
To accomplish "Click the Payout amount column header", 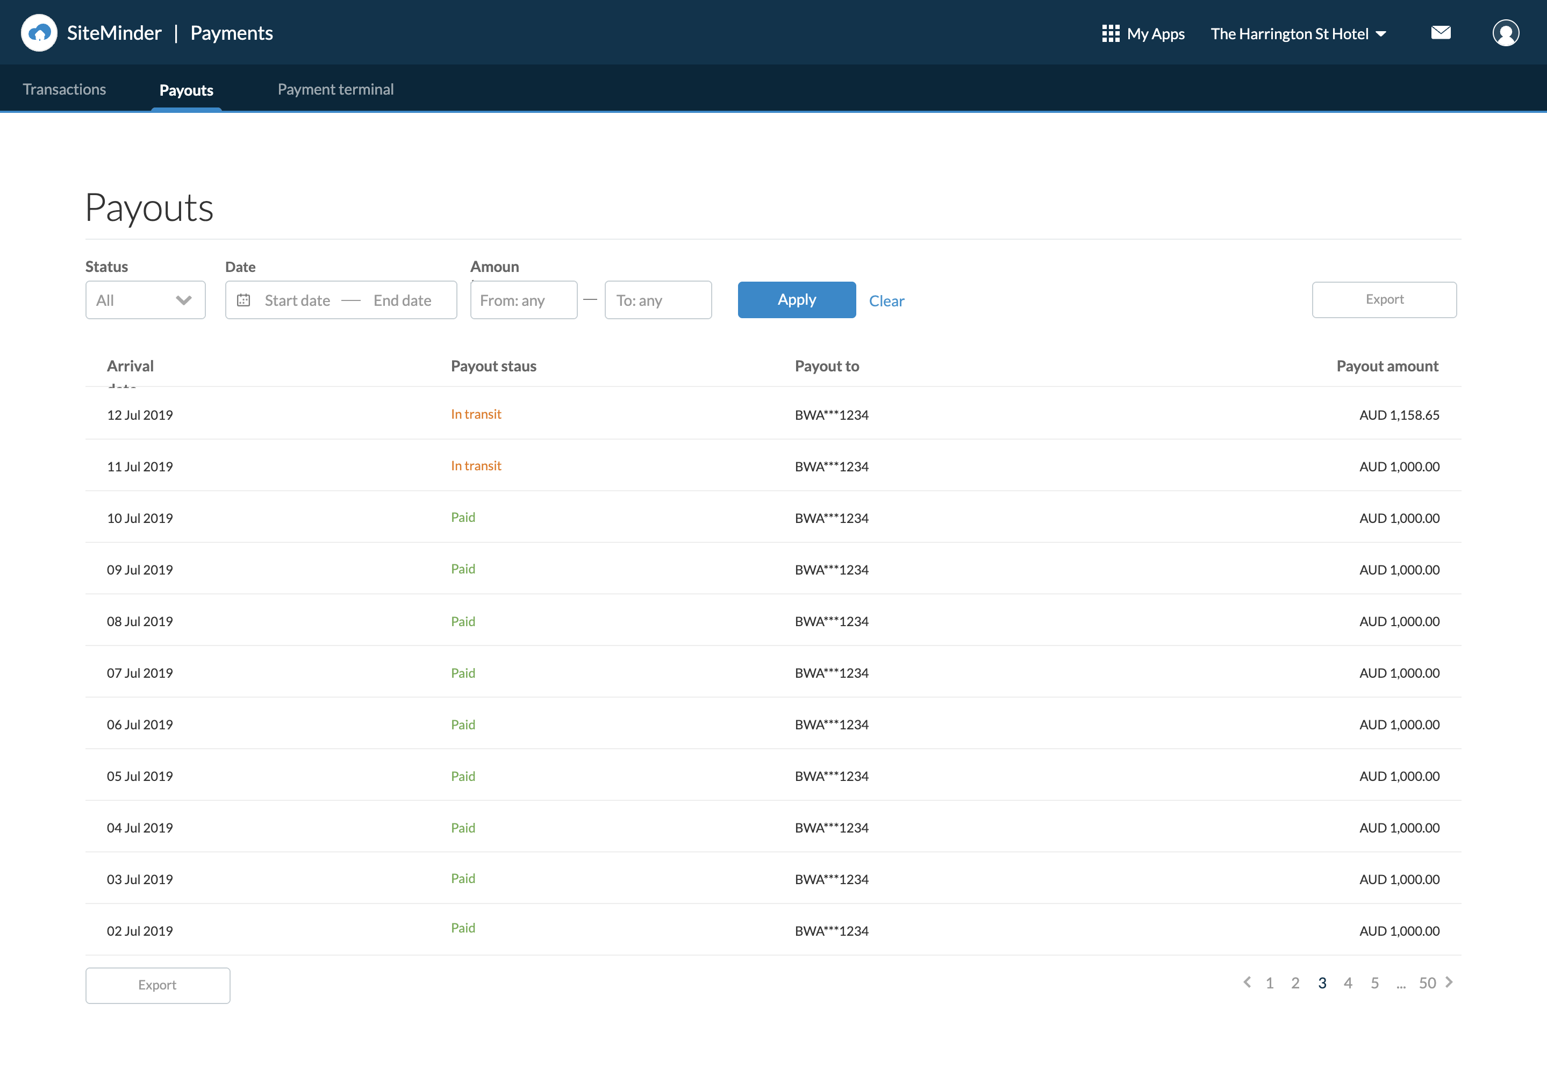I will (1387, 366).
